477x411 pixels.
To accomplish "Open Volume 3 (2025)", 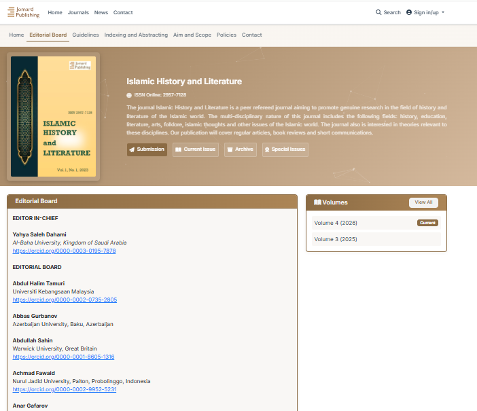I will [376, 239].
